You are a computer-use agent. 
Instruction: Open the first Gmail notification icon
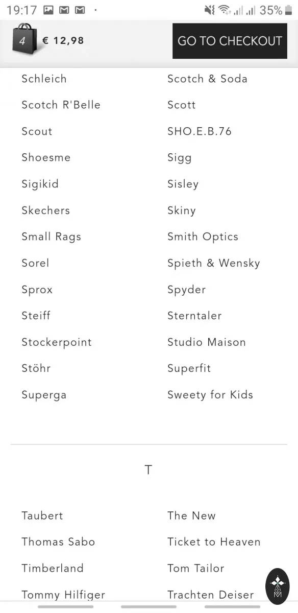(64, 10)
